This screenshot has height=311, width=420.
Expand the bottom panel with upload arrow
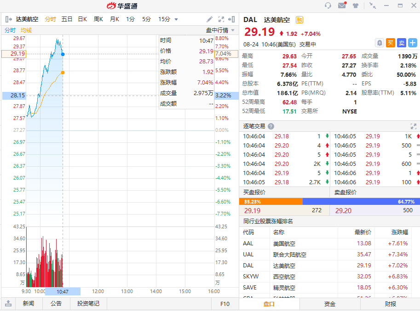click(8, 304)
